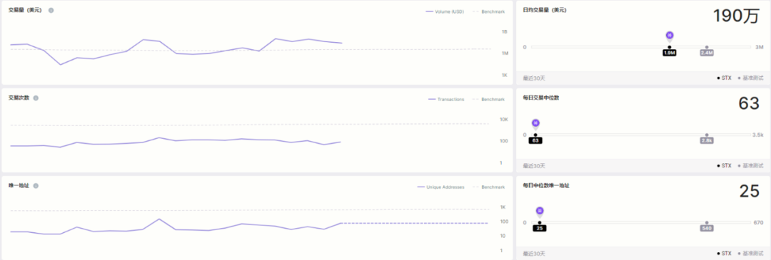Click info icon beside 交易次数 title
The height and width of the screenshot is (260, 771).
pos(36,98)
